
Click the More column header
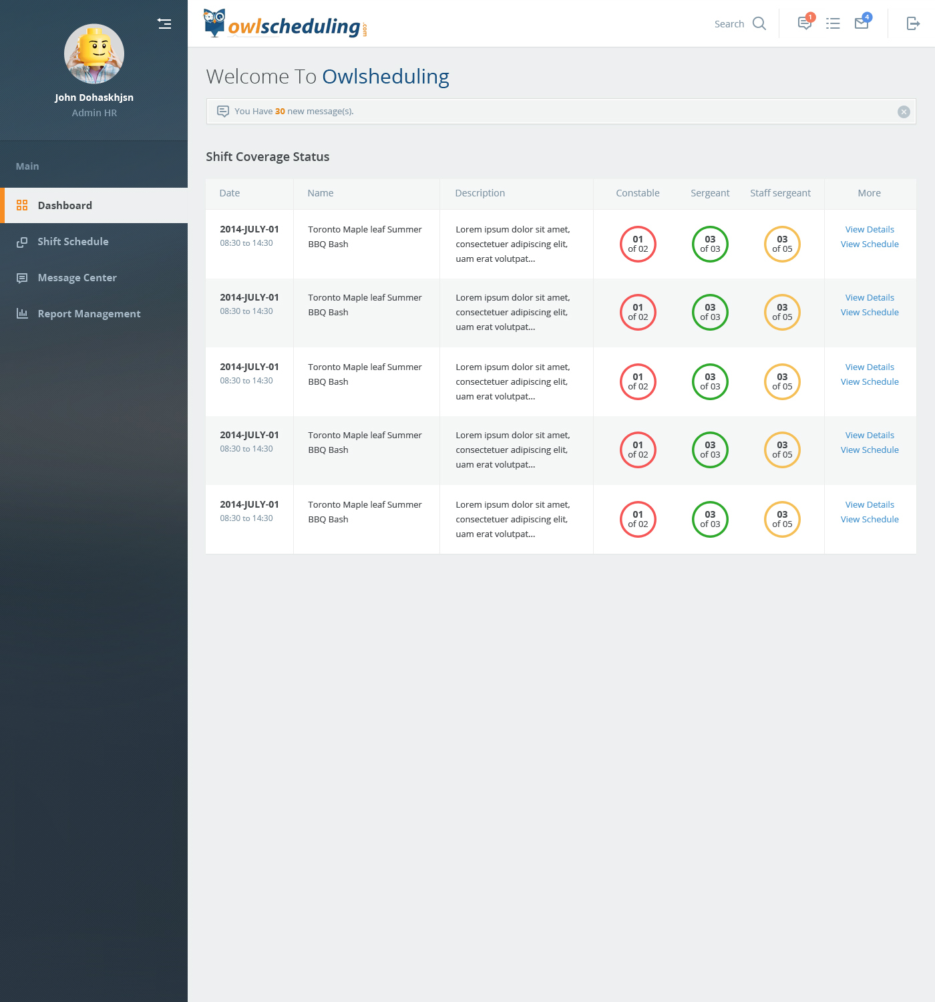870,193
